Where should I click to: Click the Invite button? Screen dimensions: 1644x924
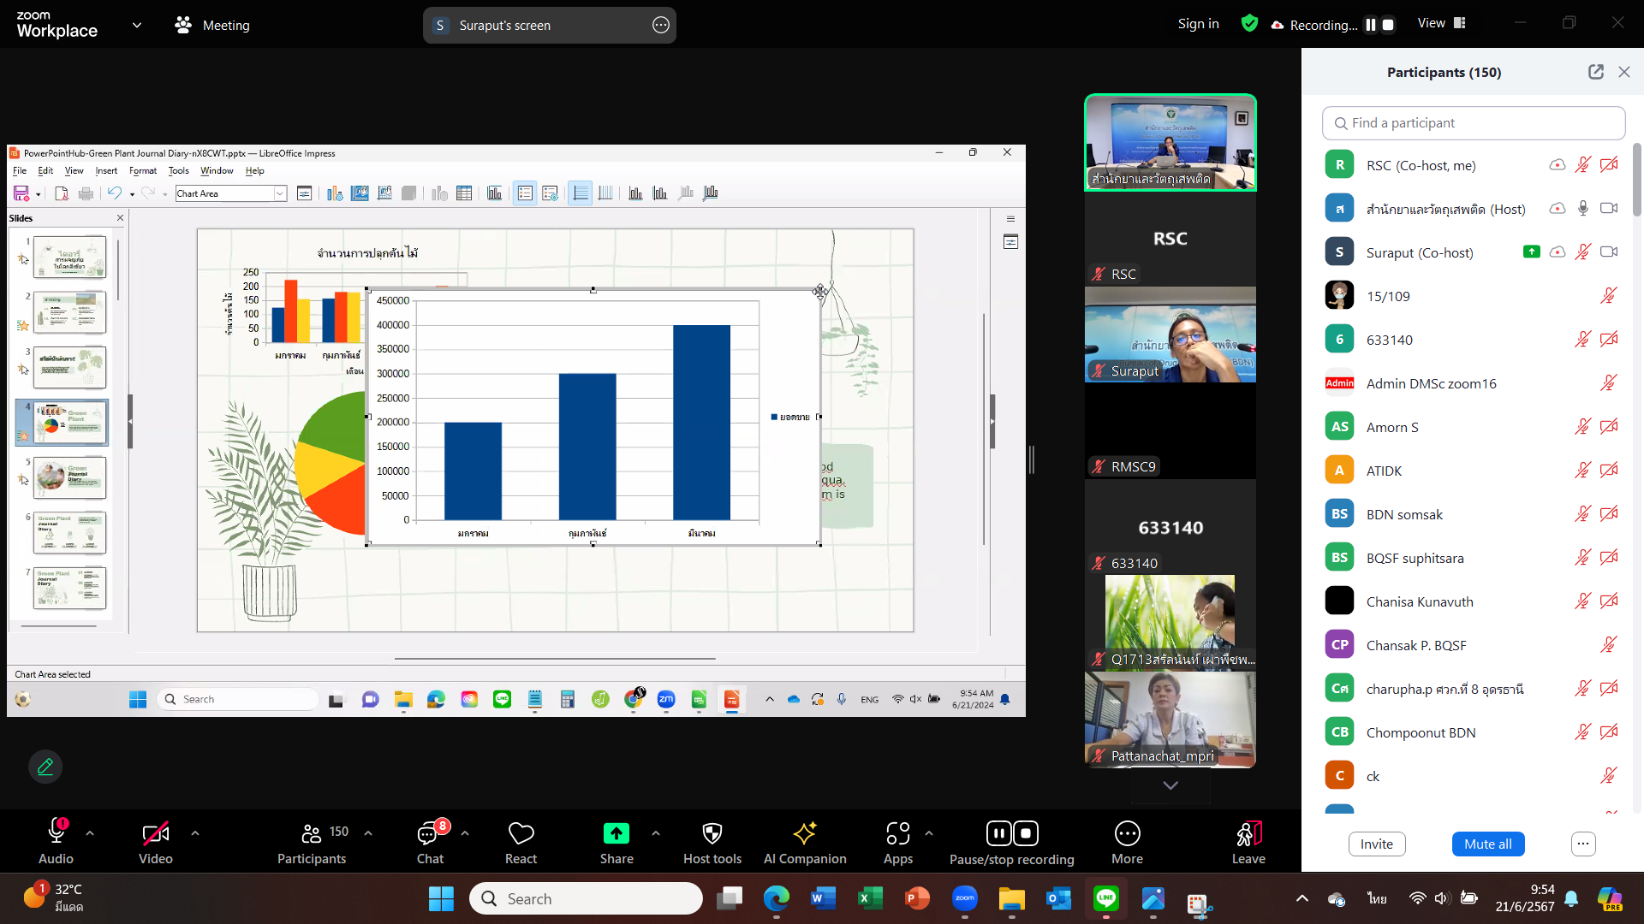(1376, 844)
